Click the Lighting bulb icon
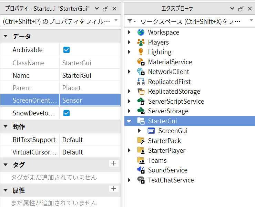The width and height of the screenshot is (255, 207). pos(141,52)
